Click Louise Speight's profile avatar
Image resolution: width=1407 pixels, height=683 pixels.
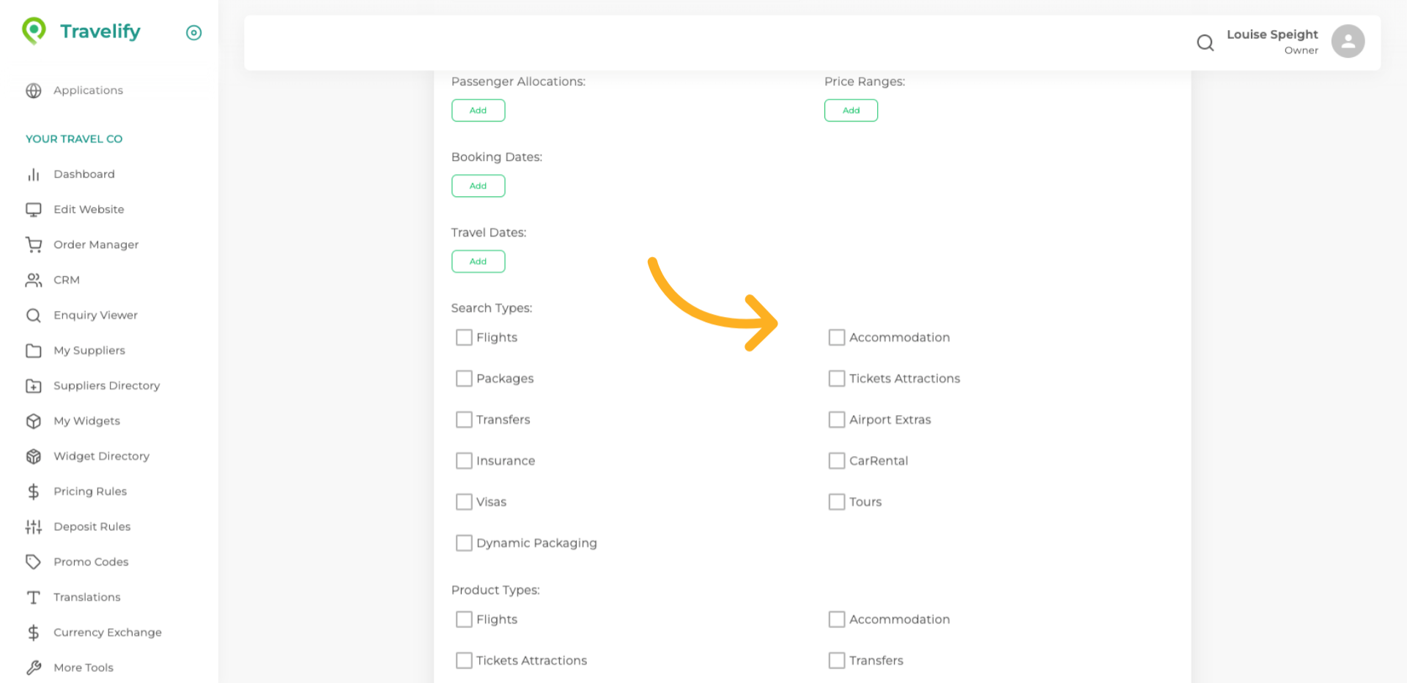[1348, 41]
